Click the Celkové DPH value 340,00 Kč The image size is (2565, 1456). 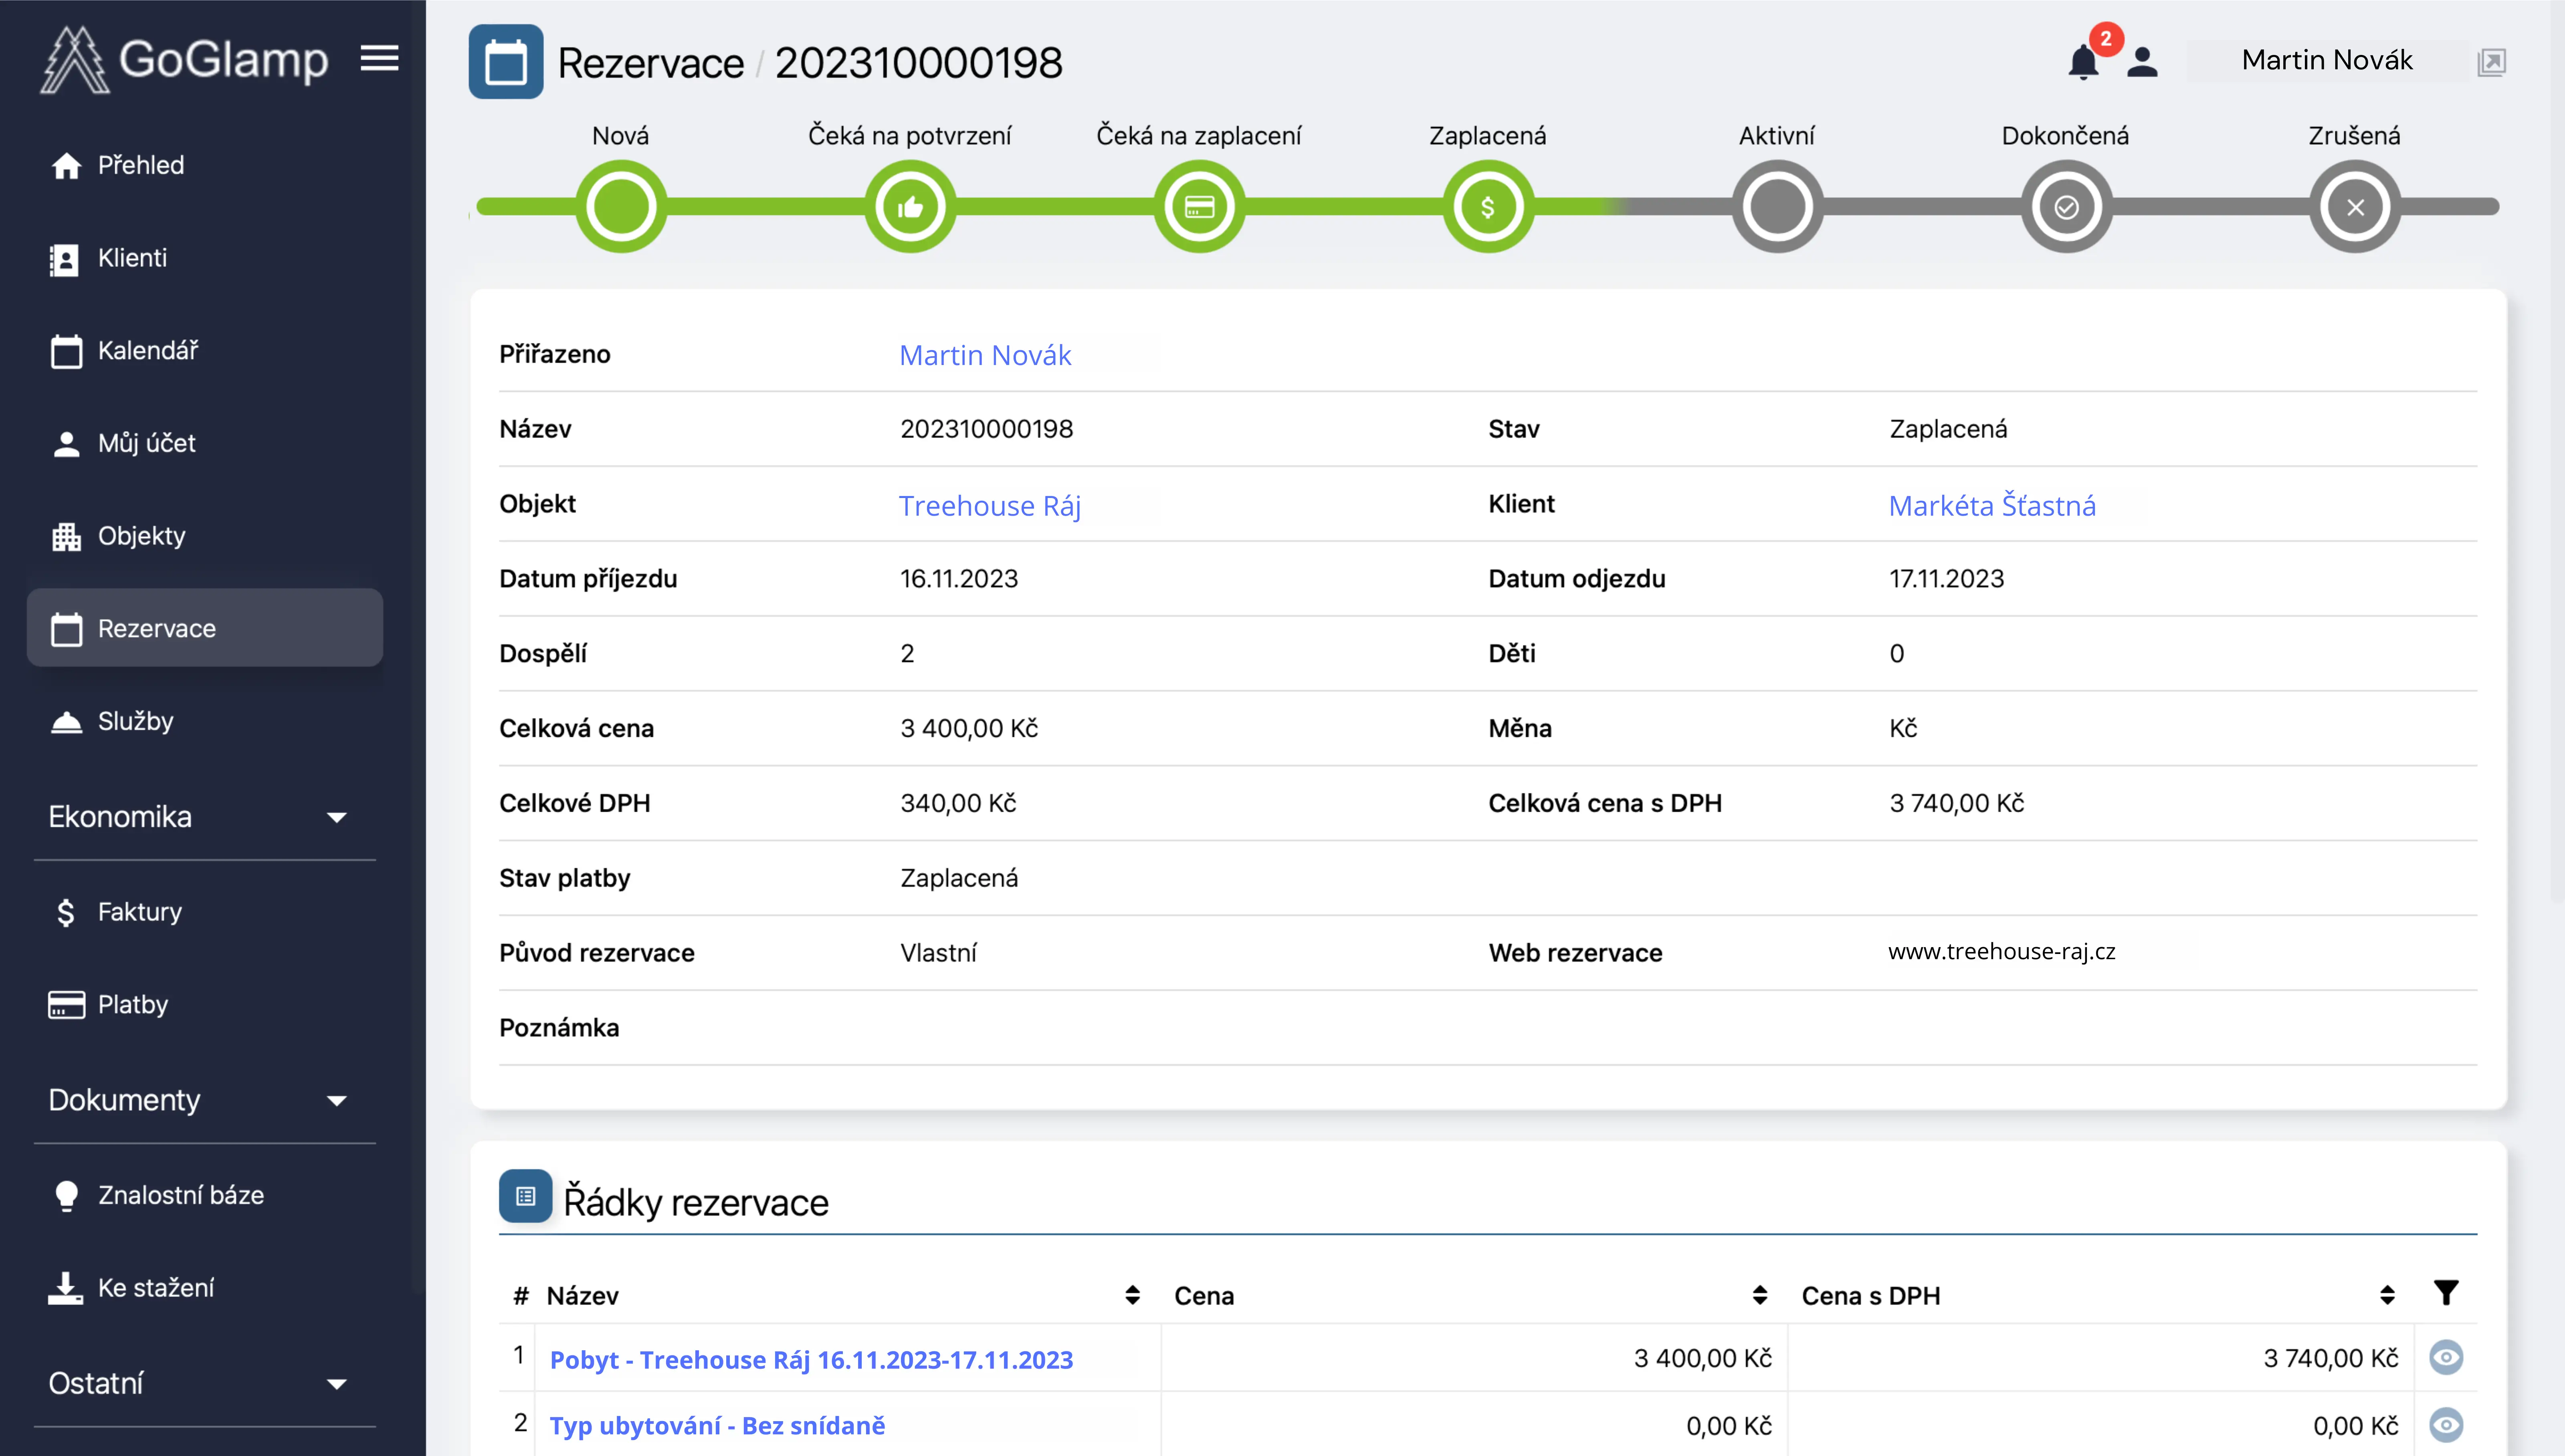(958, 803)
